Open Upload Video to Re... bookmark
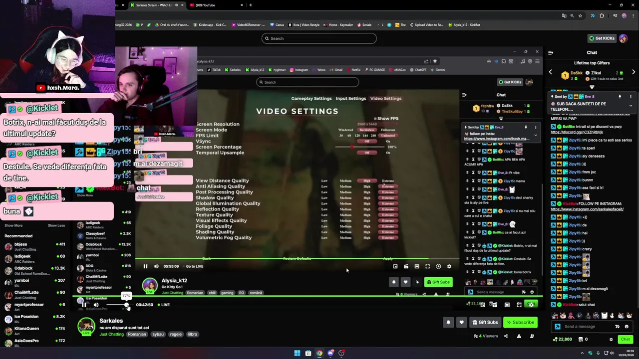The width and height of the screenshot is (639, 359). [x=426, y=25]
